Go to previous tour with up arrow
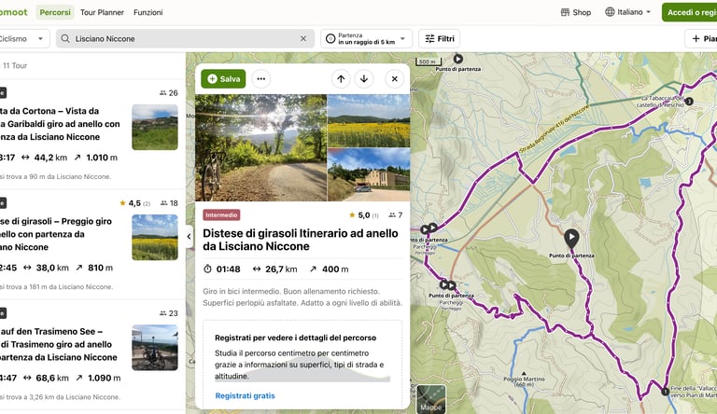717x414 pixels. (x=341, y=78)
